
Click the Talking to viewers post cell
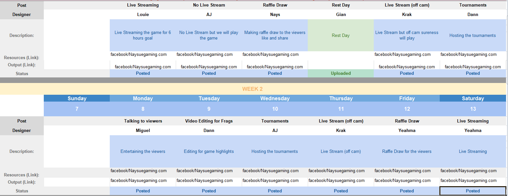point(143,121)
